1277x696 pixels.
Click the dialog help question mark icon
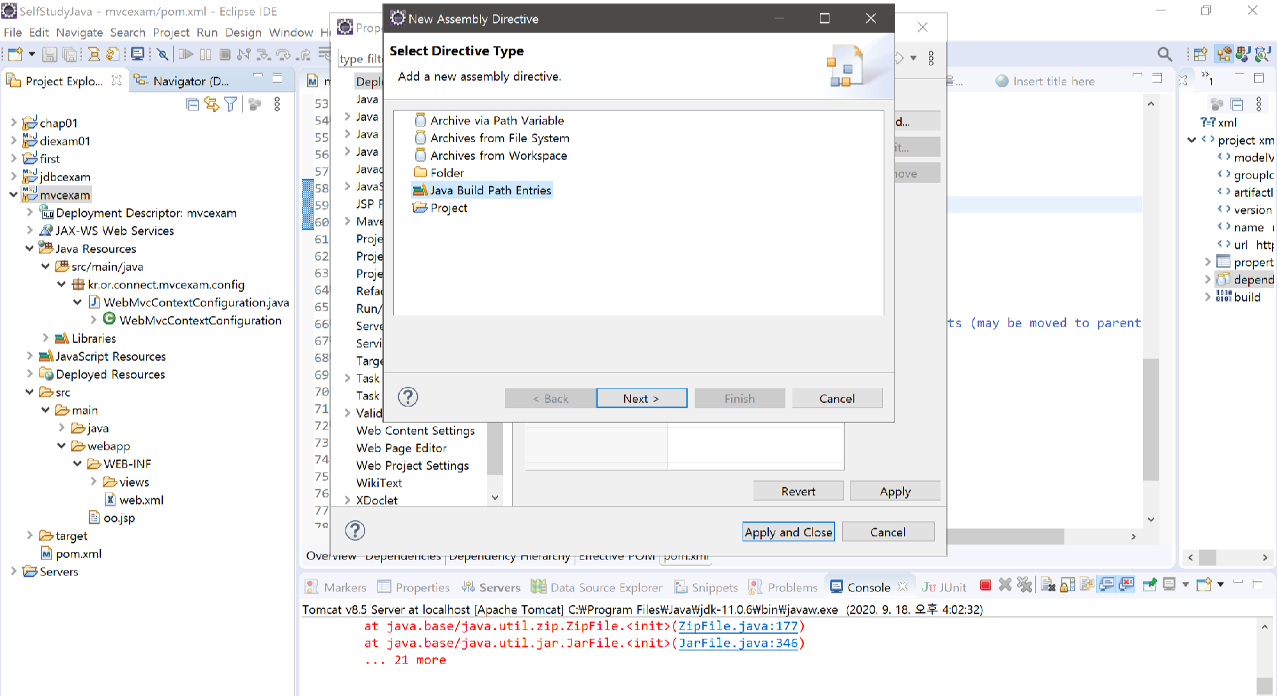408,397
